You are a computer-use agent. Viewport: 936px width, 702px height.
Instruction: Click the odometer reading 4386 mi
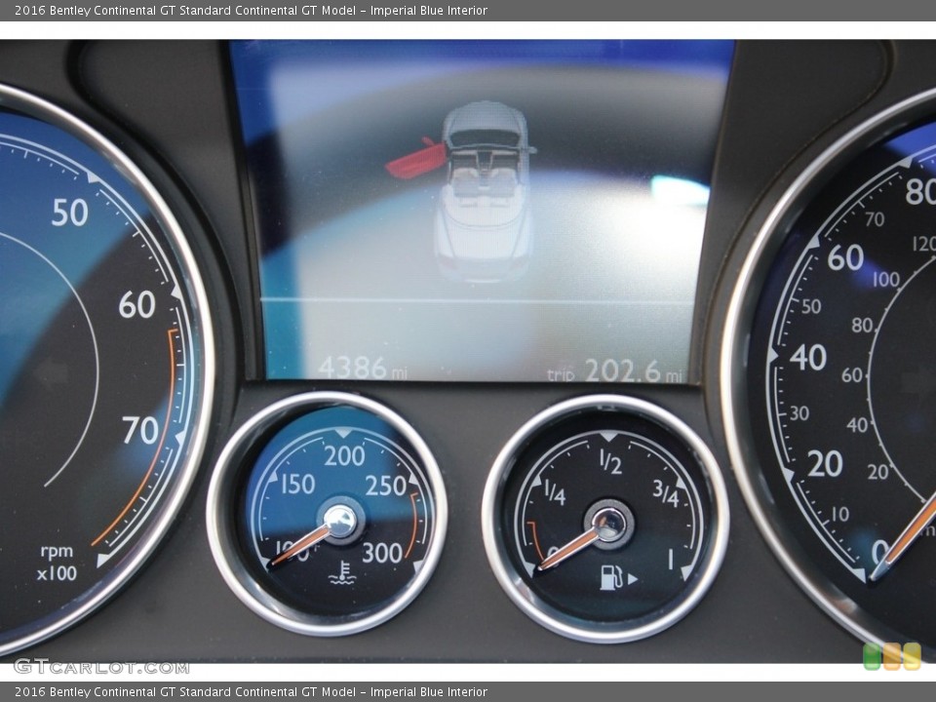[363, 368]
